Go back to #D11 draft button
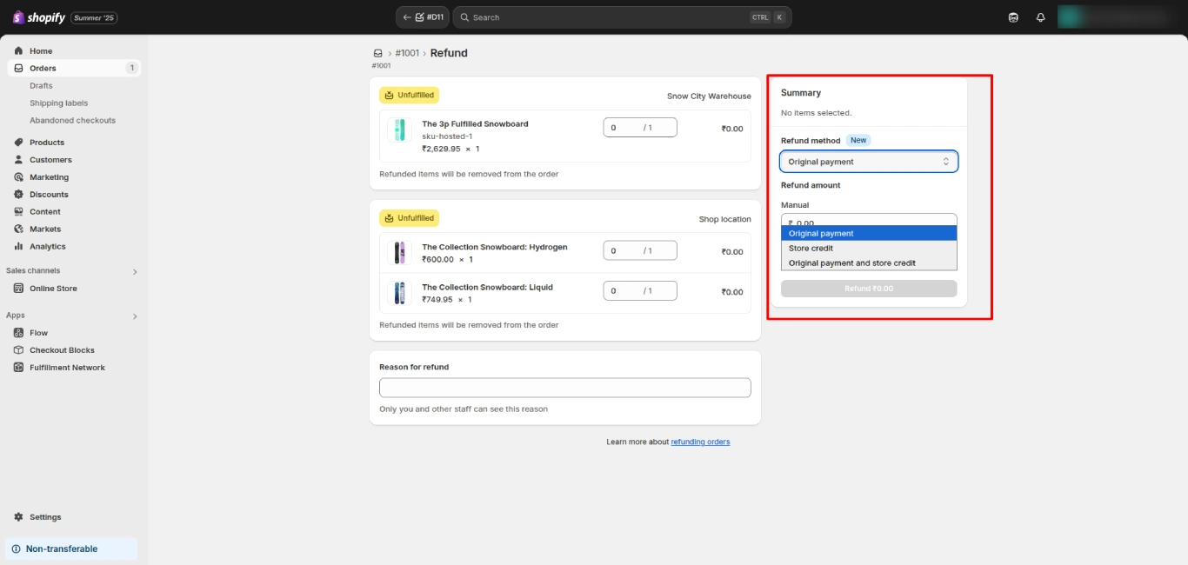This screenshot has width=1188, height=565. 423,17
